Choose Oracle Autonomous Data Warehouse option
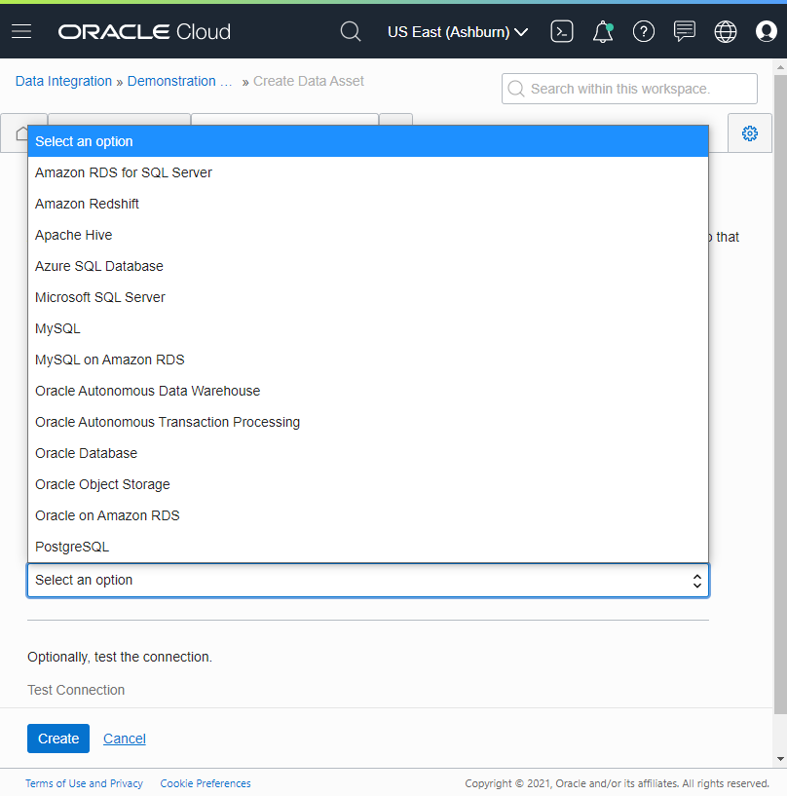 (147, 391)
